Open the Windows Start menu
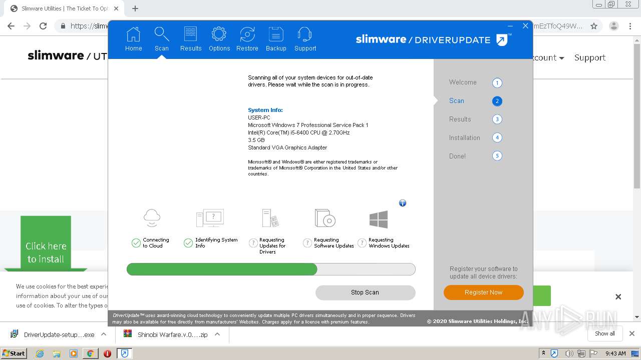 tap(14, 353)
